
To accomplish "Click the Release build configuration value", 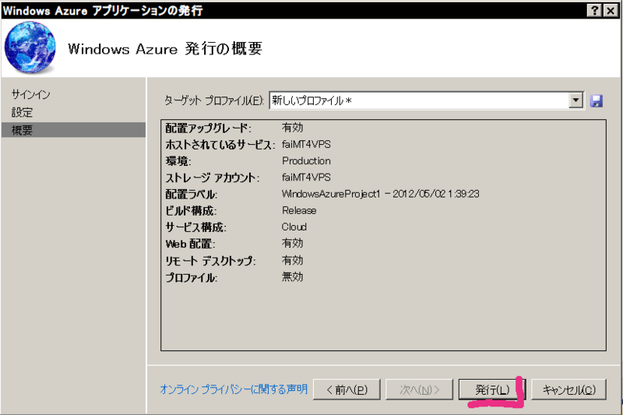I will coord(299,210).
